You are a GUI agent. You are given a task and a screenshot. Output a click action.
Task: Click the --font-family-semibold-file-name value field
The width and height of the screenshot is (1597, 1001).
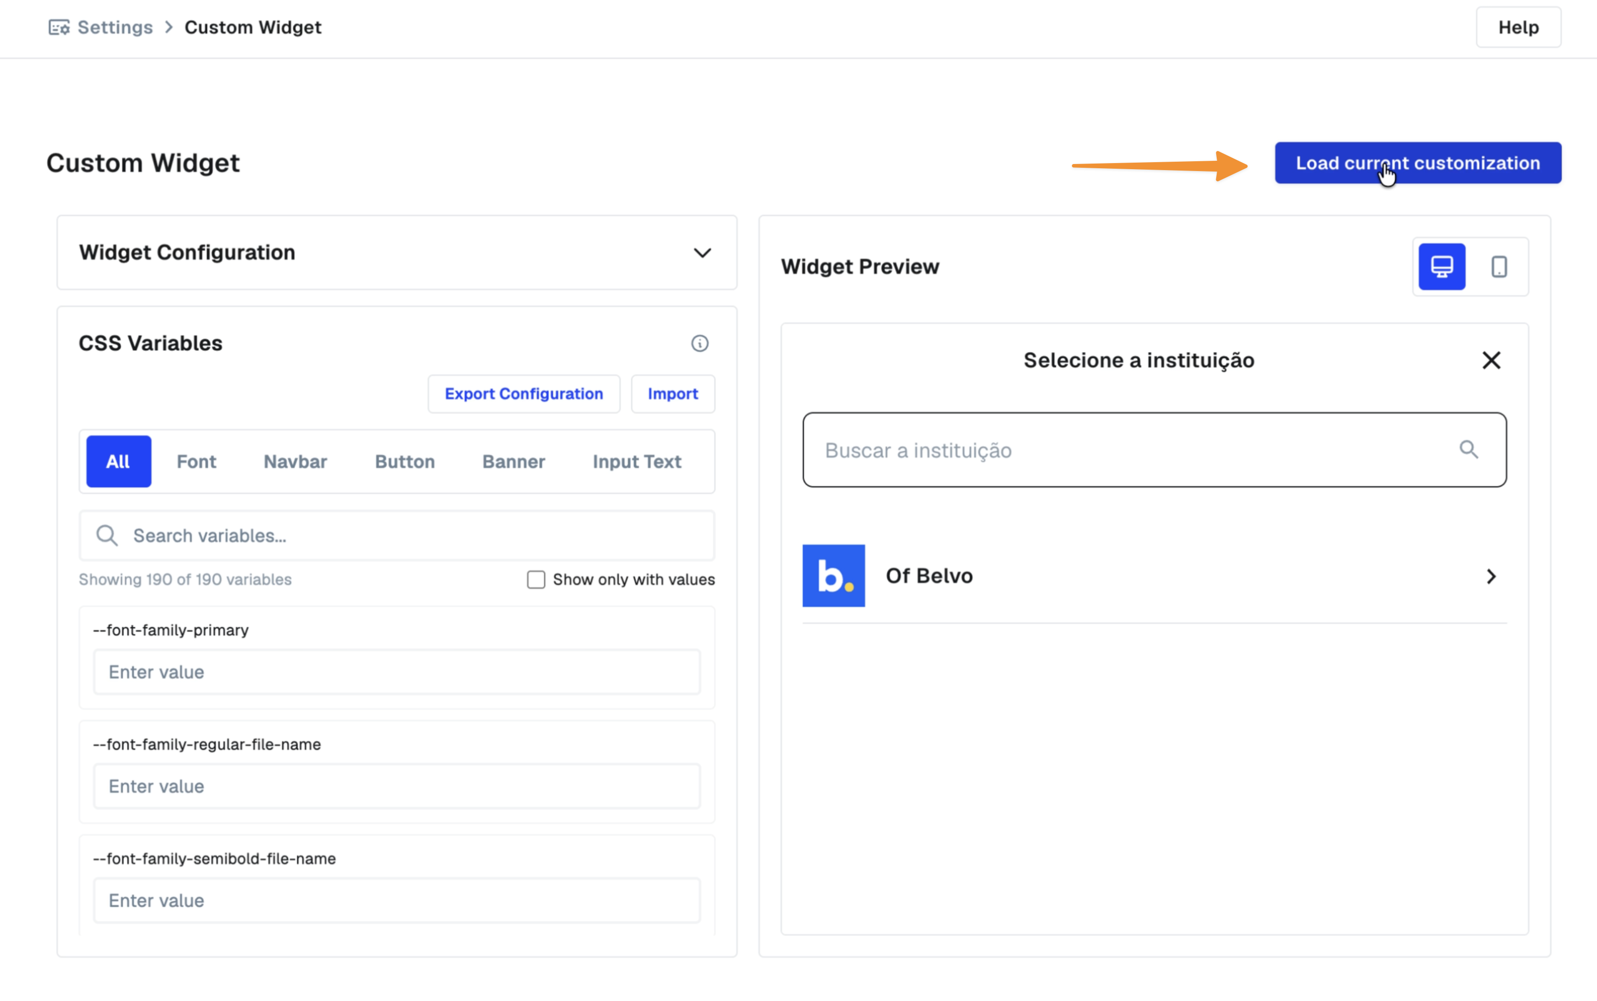coord(396,901)
